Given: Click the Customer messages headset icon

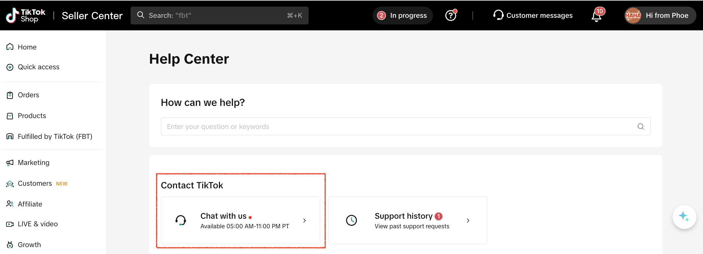Looking at the screenshot, I should coord(498,15).
